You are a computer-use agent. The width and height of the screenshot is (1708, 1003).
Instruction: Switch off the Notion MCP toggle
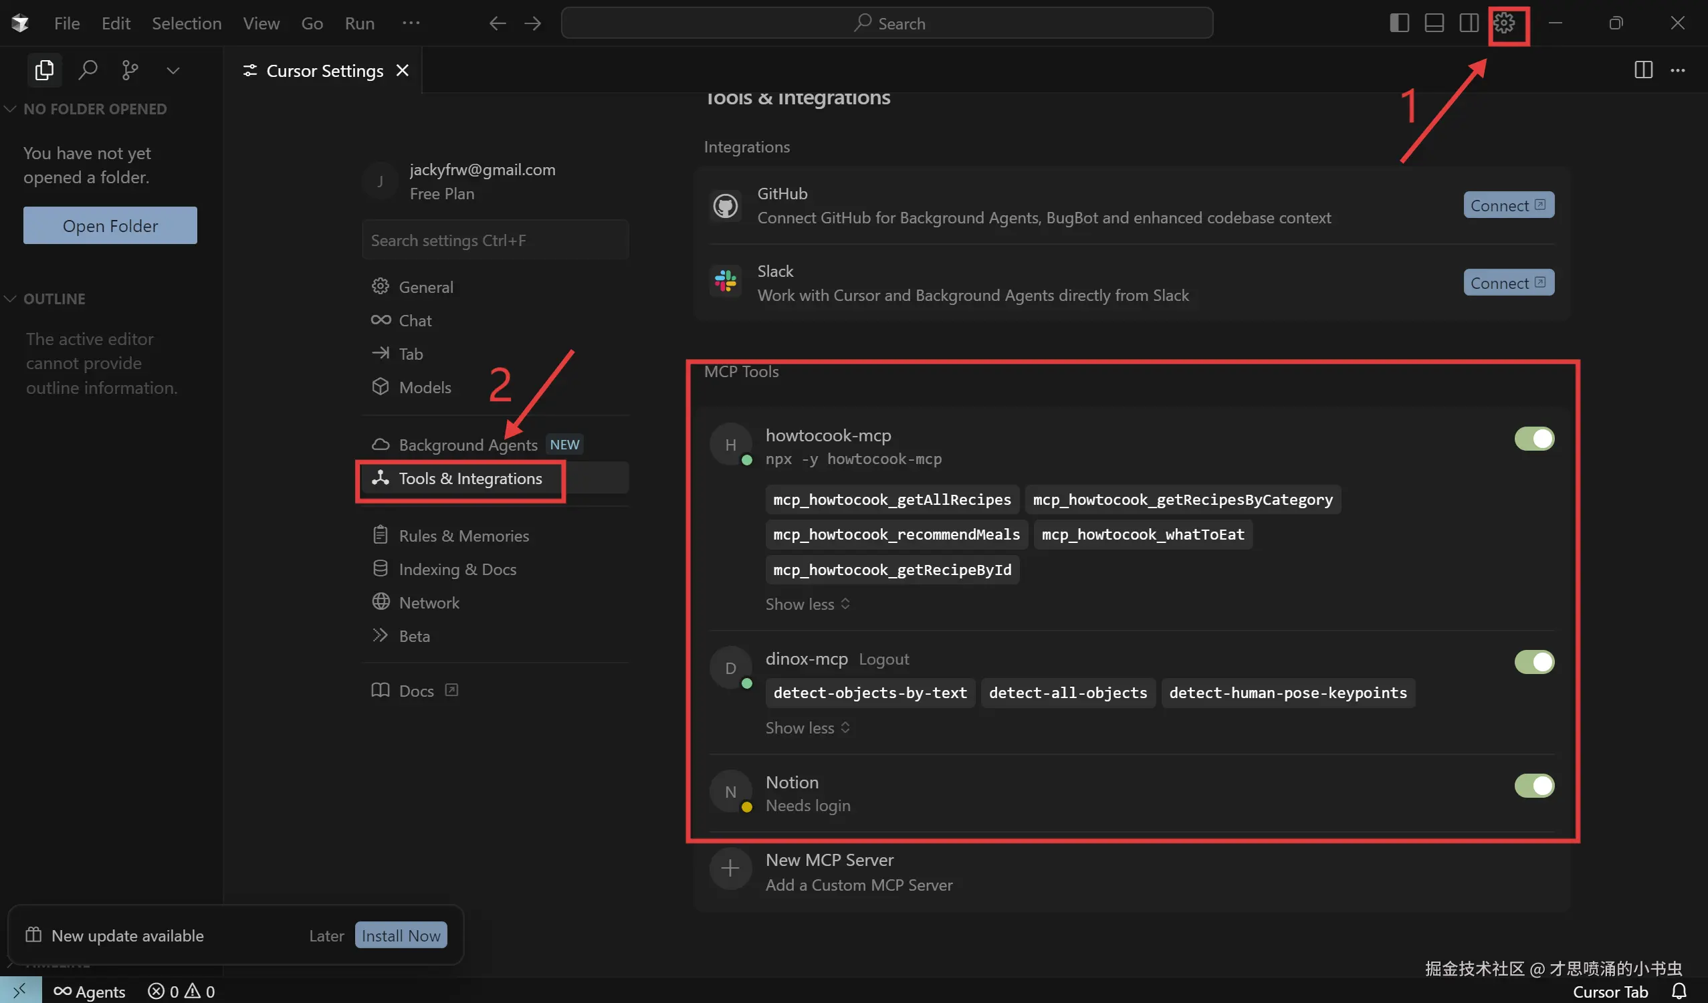click(1534, 786)
